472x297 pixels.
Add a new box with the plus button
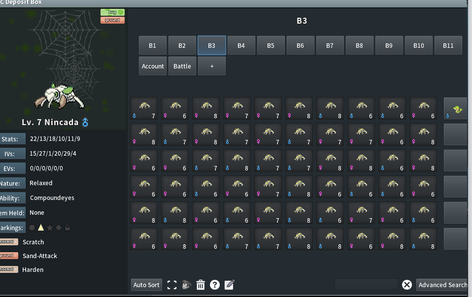click(212, 66)
